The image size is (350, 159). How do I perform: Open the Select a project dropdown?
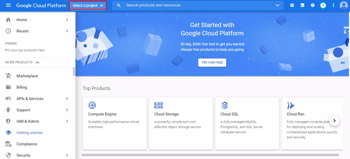click(88, 5)
